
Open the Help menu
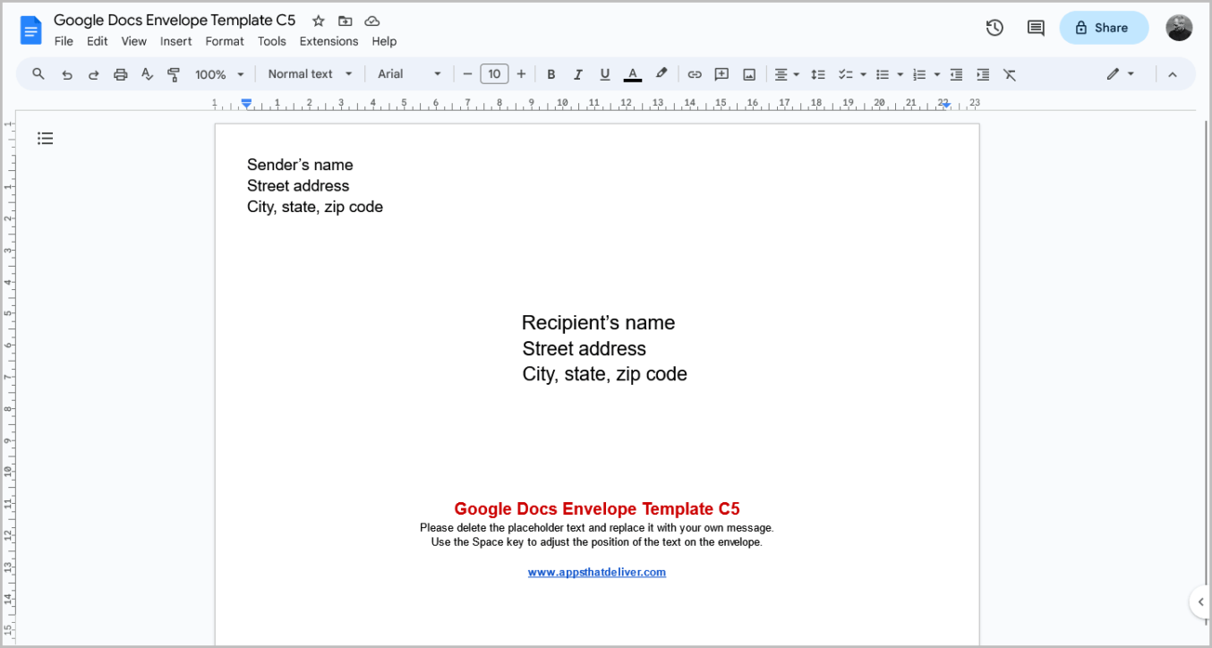pos(384,41)
